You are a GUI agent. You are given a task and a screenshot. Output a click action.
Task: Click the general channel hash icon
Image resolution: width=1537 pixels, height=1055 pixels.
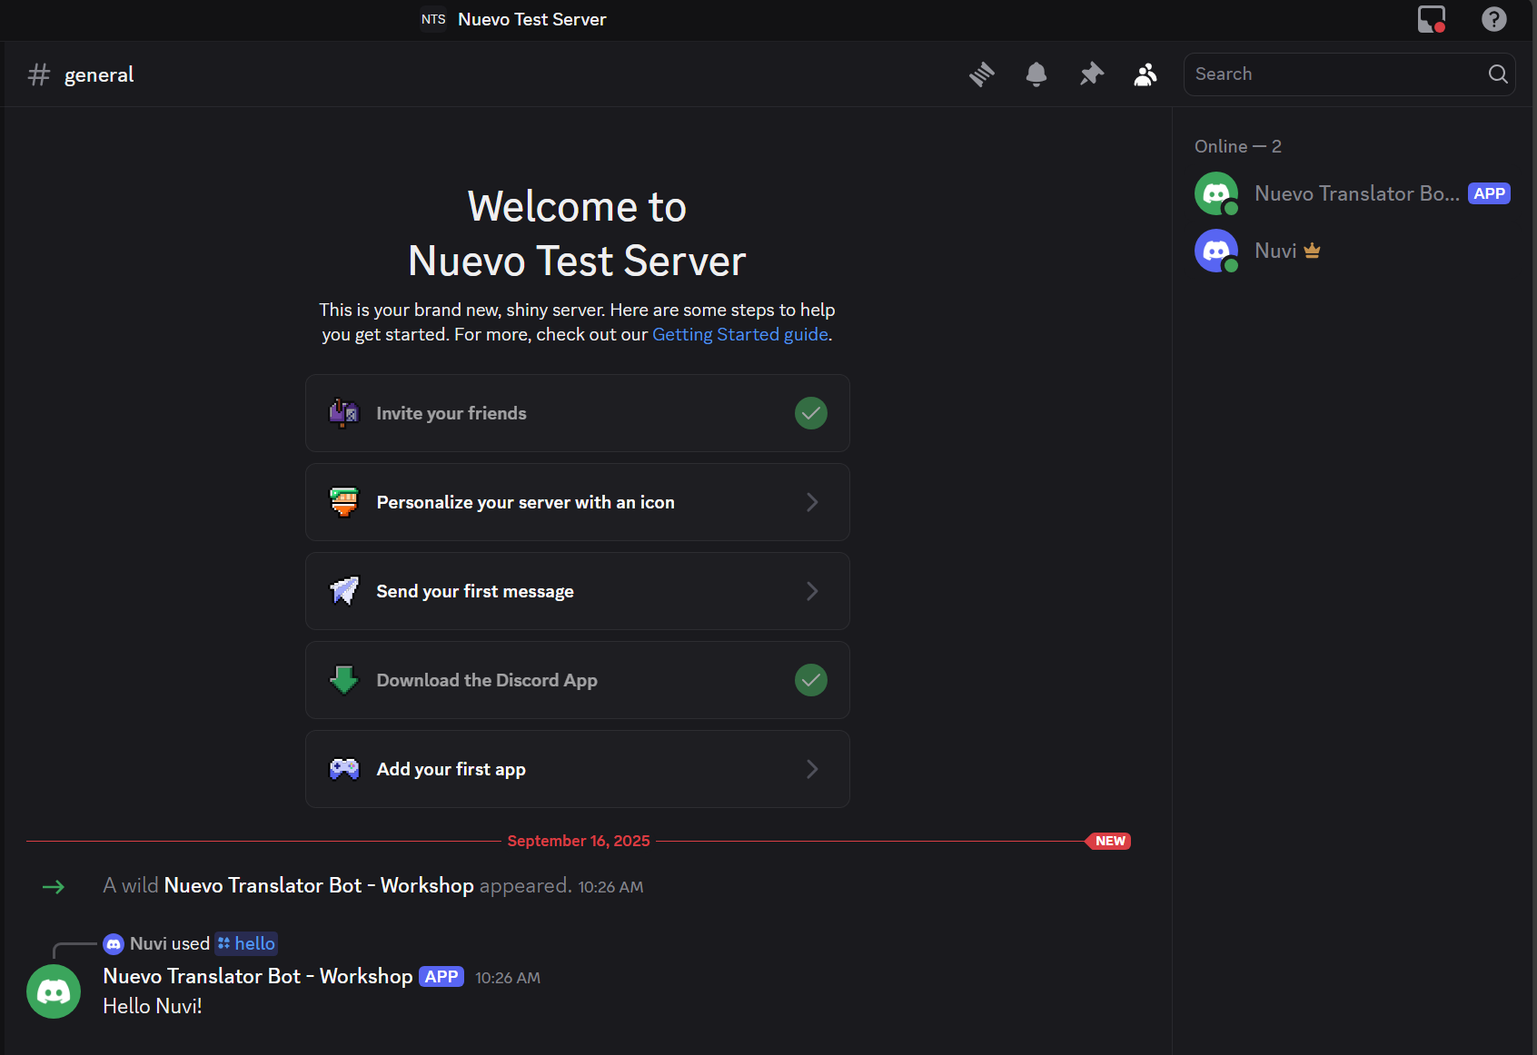click(38, 74)
